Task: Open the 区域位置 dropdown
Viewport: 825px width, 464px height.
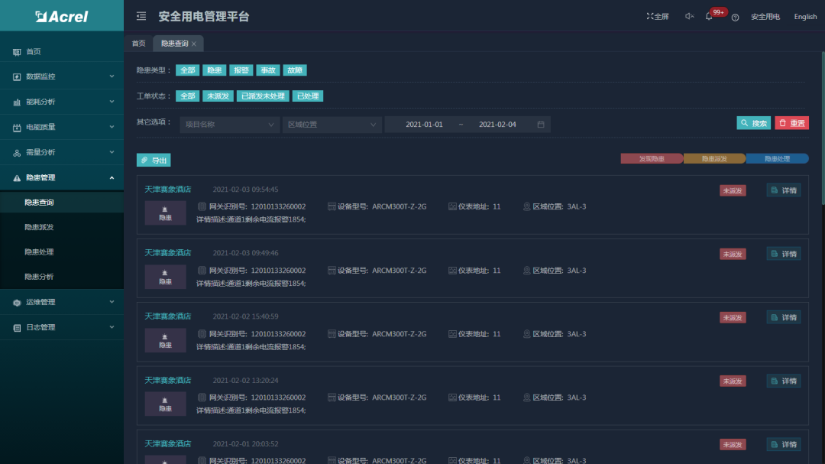Action: click(332, 124)
